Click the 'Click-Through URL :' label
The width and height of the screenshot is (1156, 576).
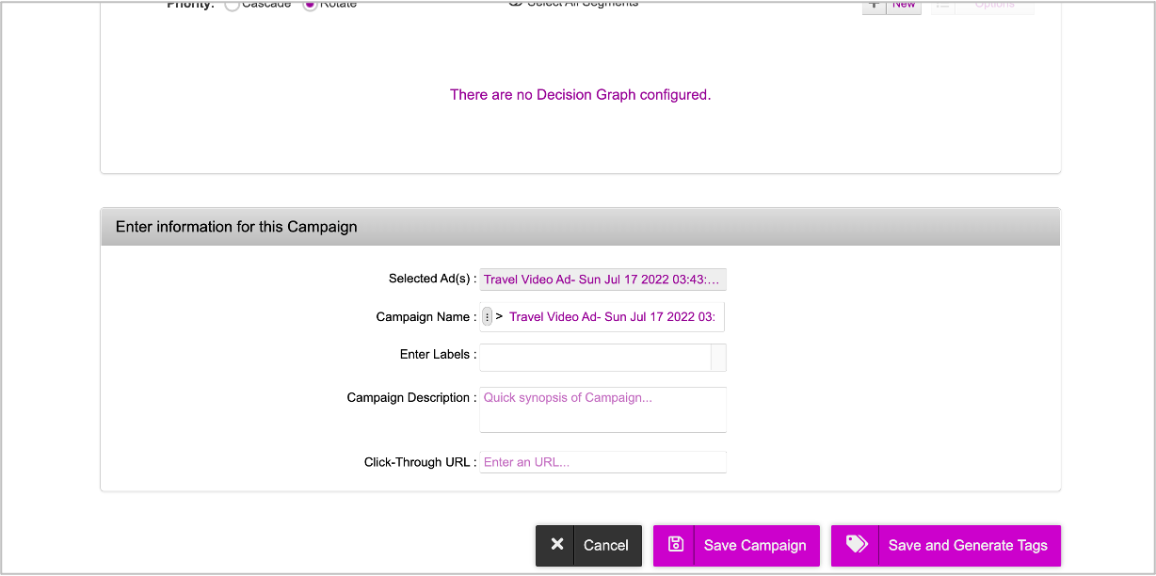[x=420, y=462]
